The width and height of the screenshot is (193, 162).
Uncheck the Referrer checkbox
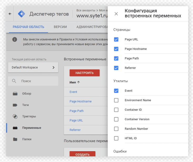click(x=116, y=68)
